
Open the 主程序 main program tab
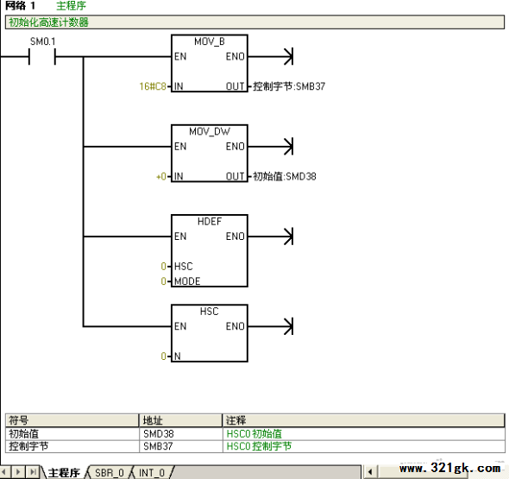pyautogui.click(x=64, y=472)
